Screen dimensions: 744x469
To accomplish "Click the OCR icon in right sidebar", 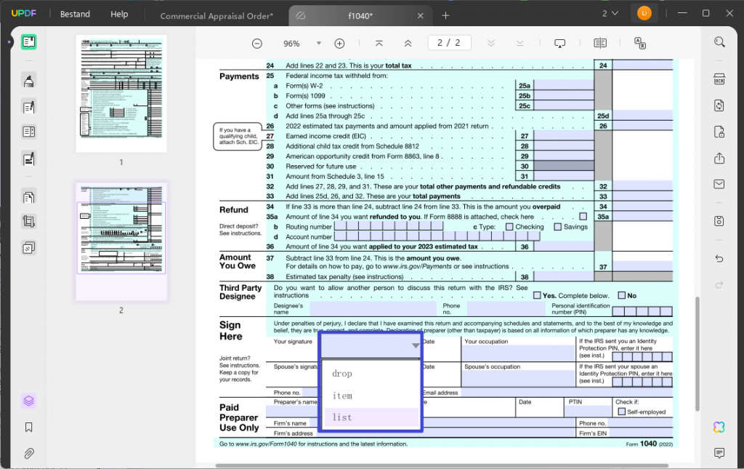I will [x=719, y=79].
